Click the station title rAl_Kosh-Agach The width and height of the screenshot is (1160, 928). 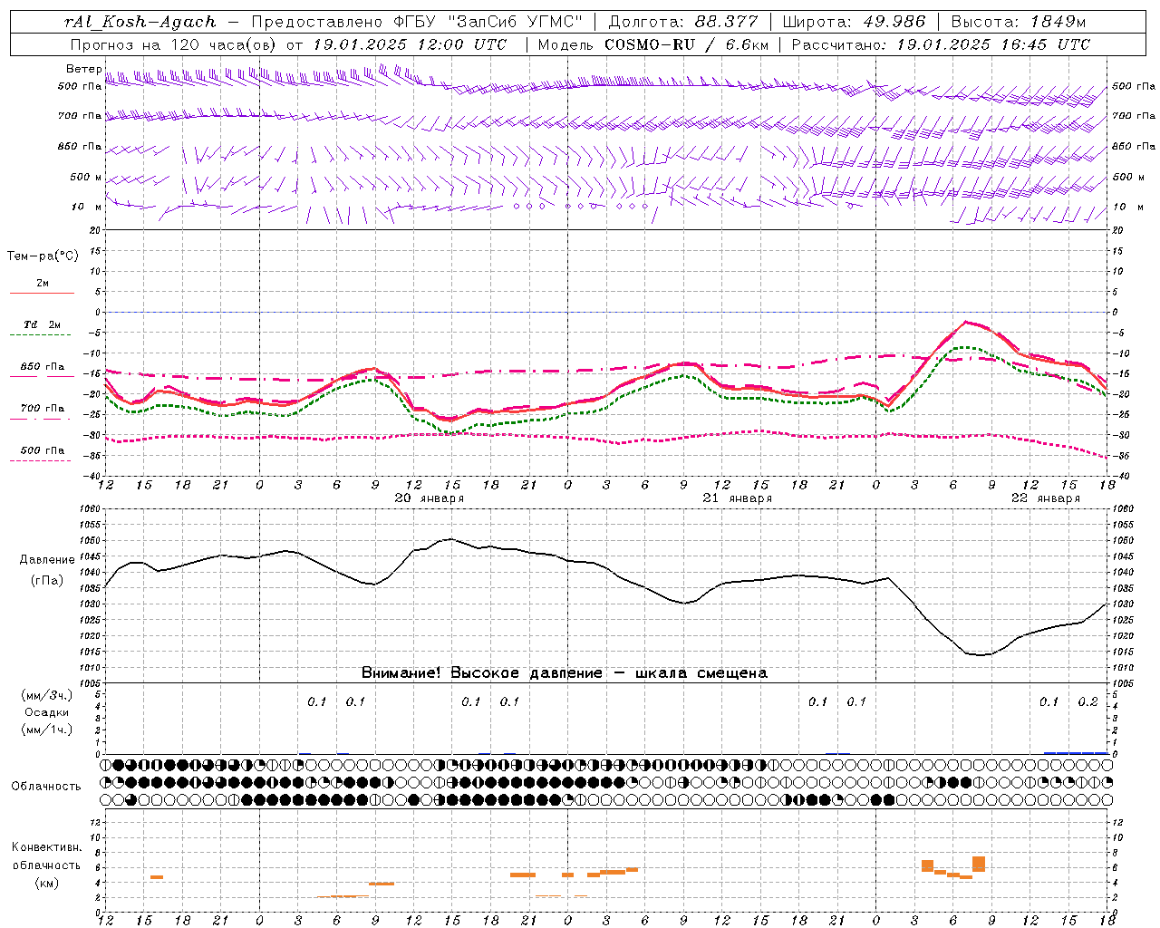140,22
